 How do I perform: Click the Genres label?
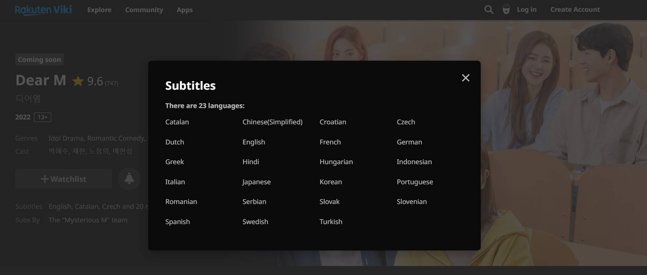(x=26, y=138)
